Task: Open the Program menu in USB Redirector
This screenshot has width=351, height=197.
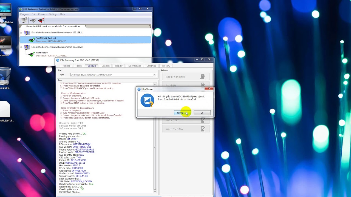Action: (24, 14)
